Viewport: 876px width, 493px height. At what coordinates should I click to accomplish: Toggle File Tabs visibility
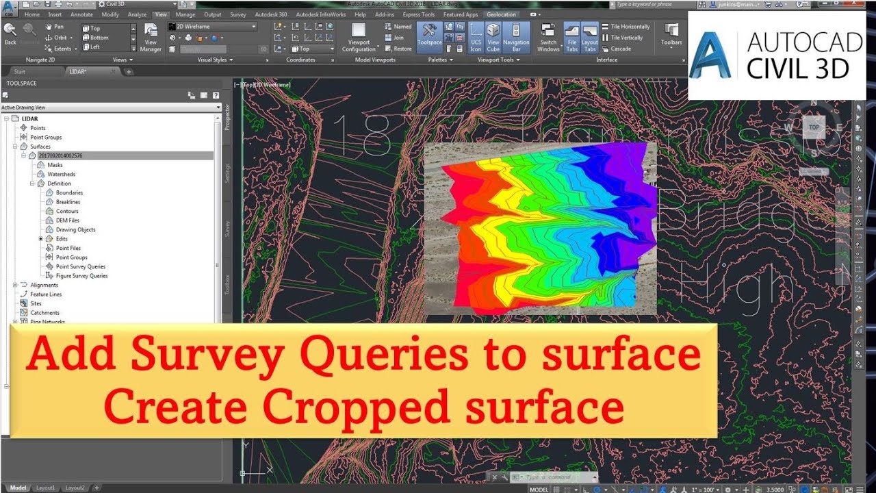coord(571,37)
